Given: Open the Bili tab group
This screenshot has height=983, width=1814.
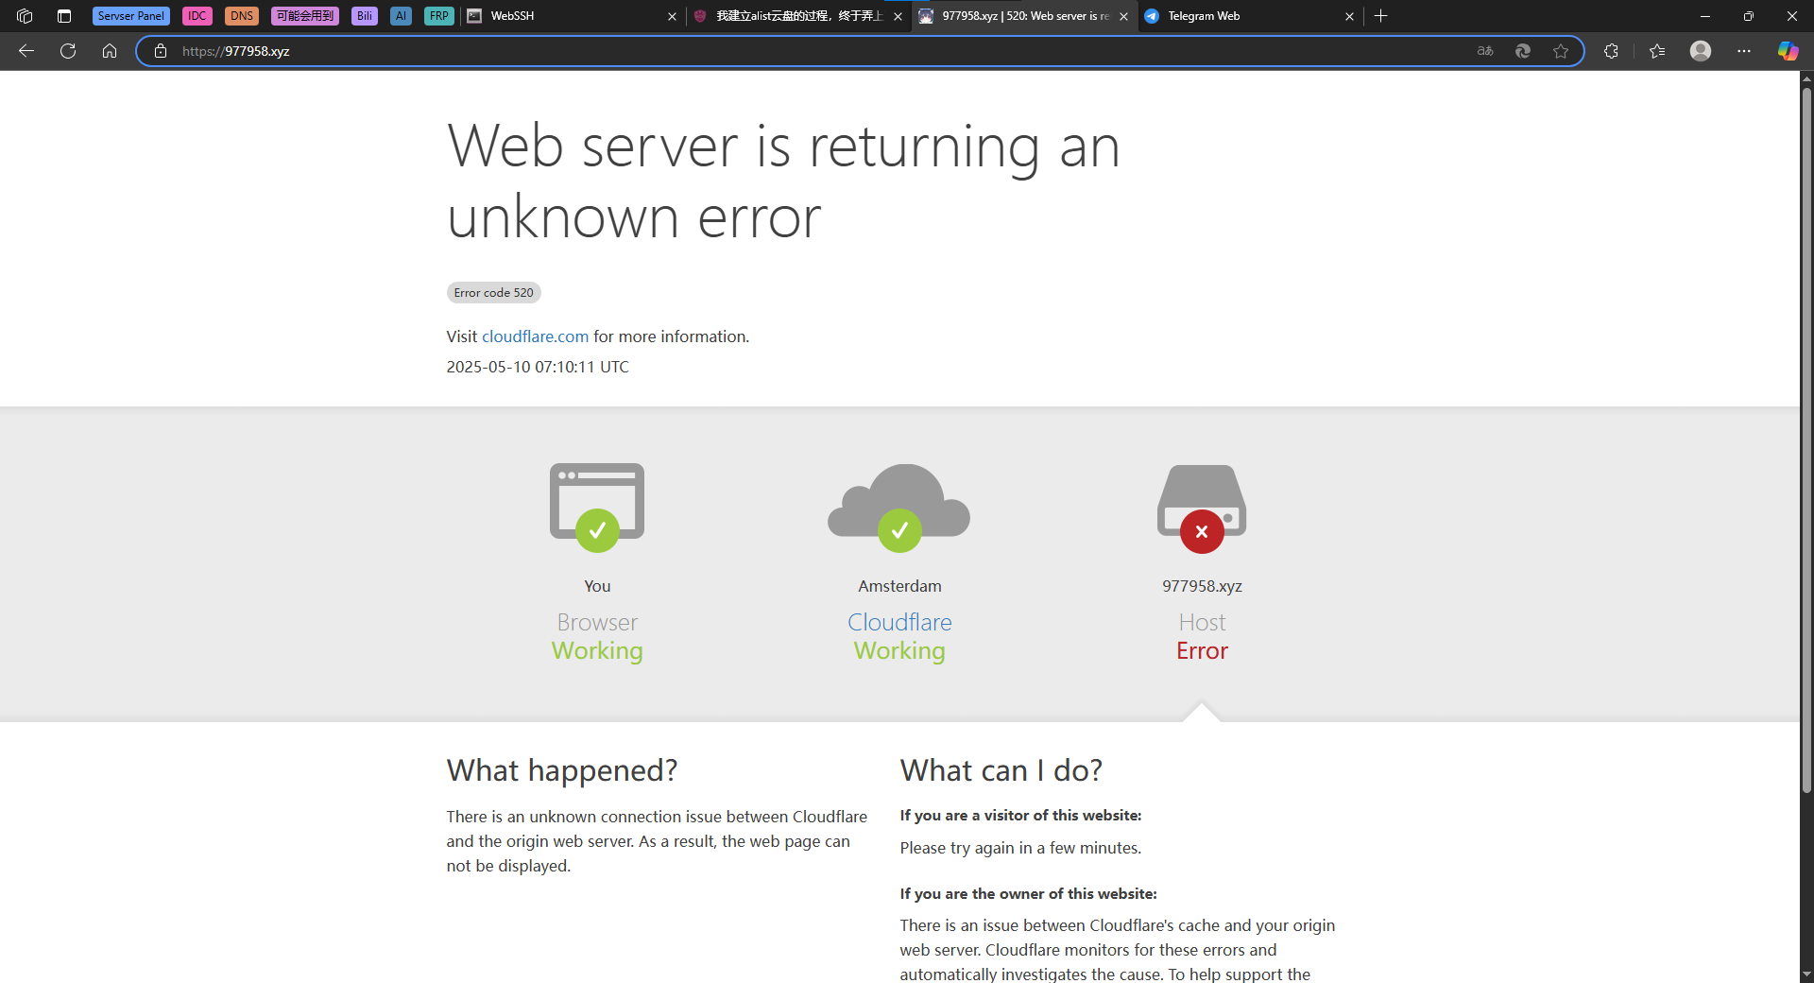Looking at the screenshot, I should click(x=365, y=16).
